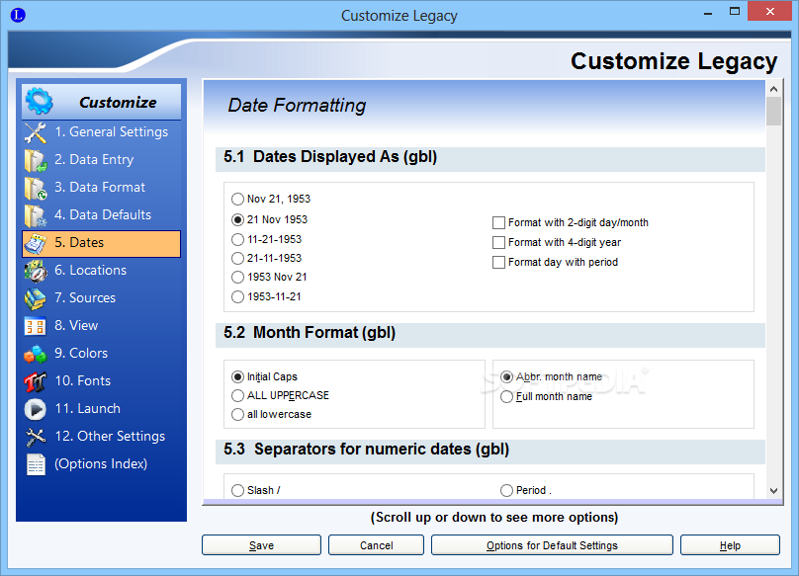Click the Data Defaults folder icon
Image resolution: width=799 pixels, height=576 pixels.
click(36, 216)
